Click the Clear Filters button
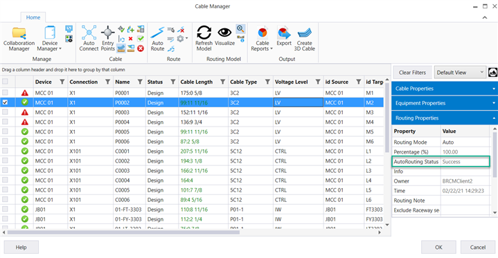The width and height of the screenshot is (498, 258). coord(412,73)
